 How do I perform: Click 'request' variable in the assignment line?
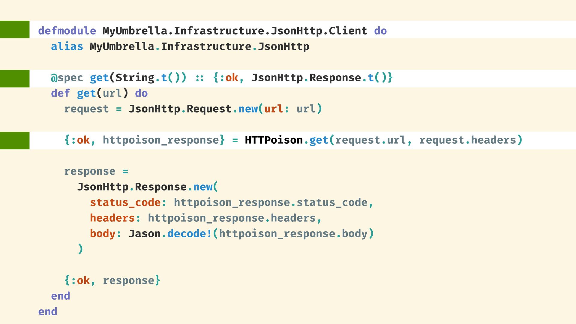pos(86,109)
